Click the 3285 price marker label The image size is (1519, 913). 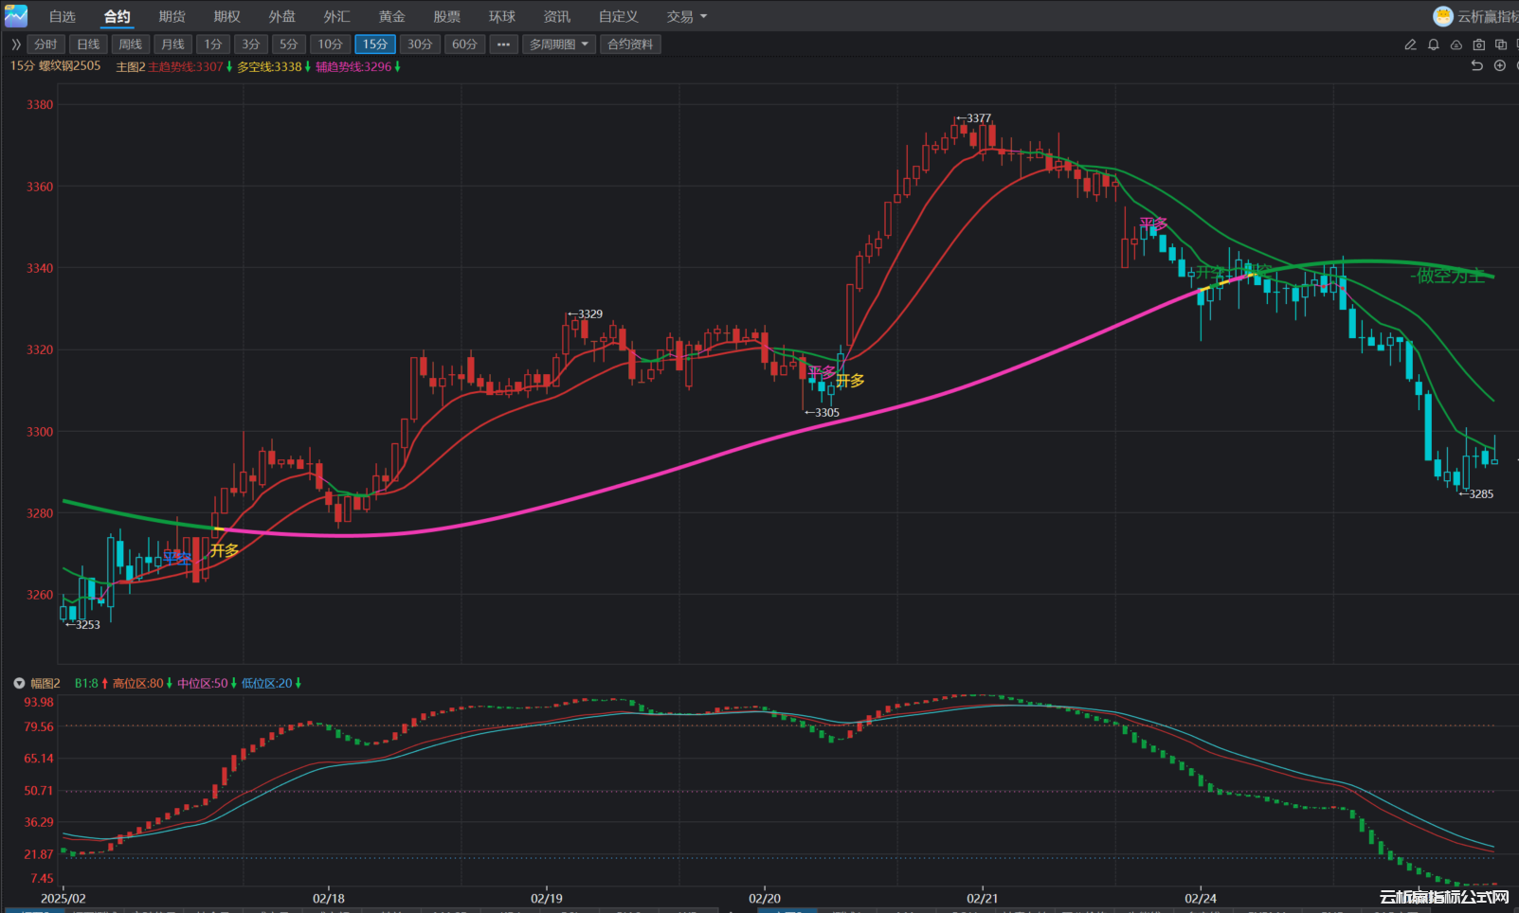(1475, 493)
